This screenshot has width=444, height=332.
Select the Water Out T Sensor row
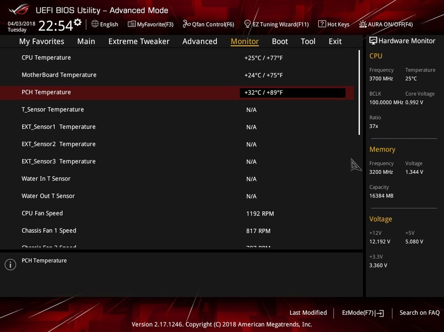[x=177, y=196]
